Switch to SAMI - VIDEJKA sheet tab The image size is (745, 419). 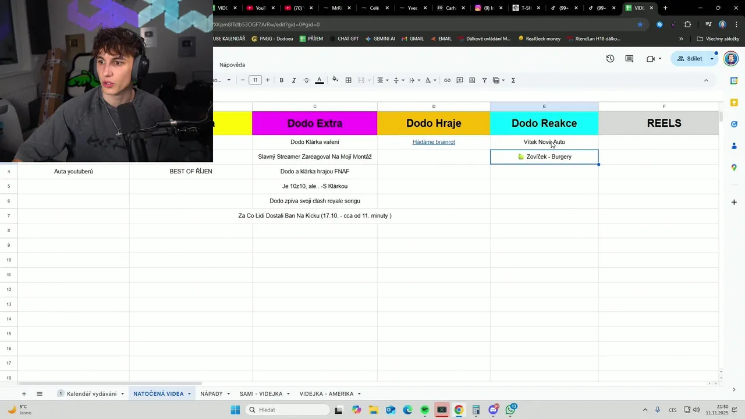click(261, 394)
